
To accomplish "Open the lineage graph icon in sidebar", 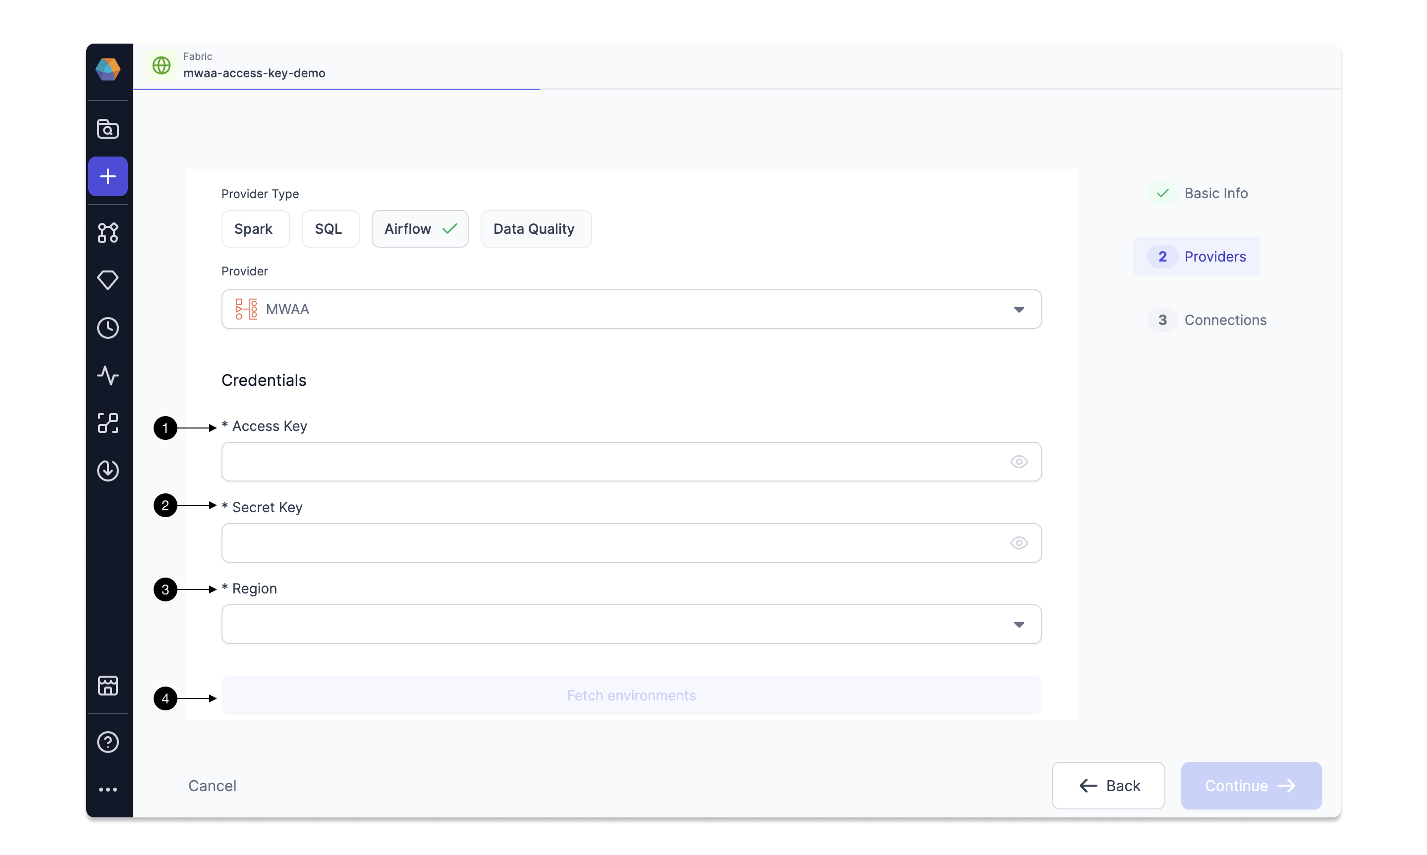I will click(x=108, y=233).
